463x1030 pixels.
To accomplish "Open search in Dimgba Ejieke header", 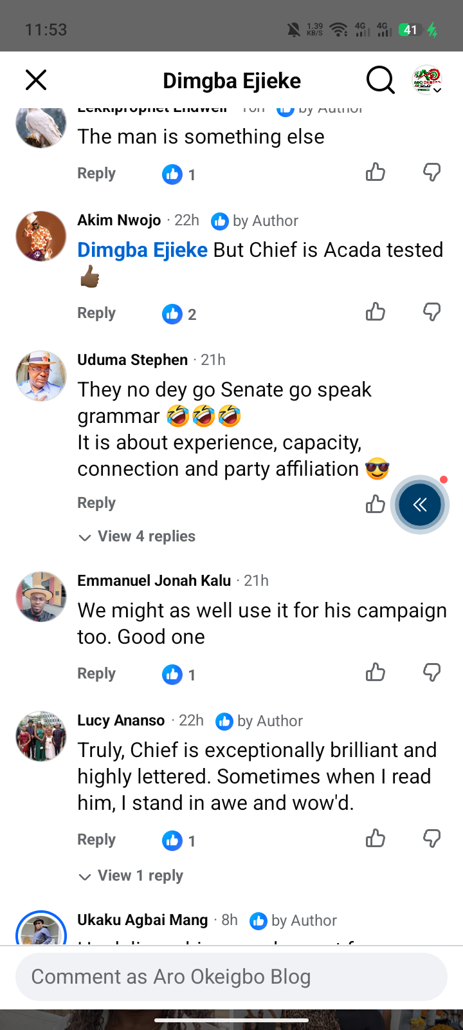I will click(x=380, y=80).
